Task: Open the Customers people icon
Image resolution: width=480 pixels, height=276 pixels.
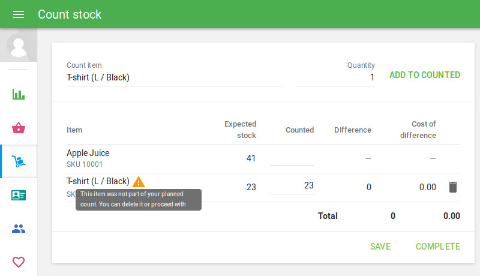Action: (19, 229)
